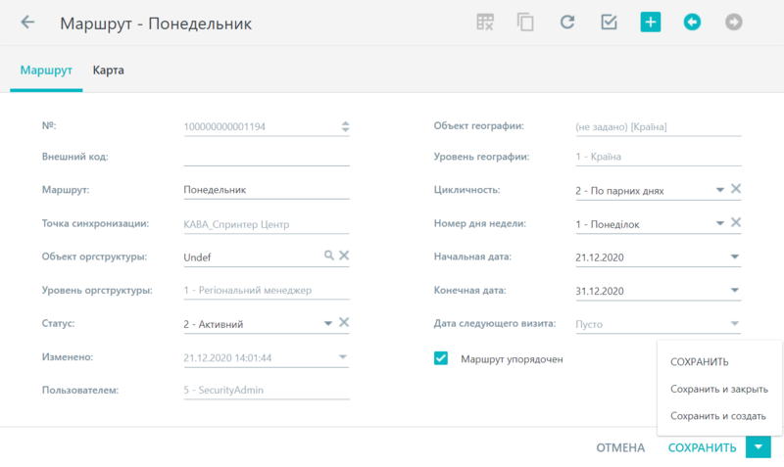Switch to the Карта tab

pyautogui.click(x=108, y=70)
